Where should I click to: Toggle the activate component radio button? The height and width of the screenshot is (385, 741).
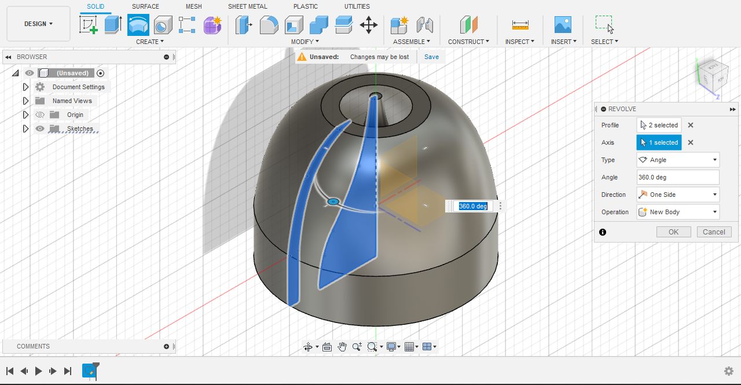coord(101,73)
